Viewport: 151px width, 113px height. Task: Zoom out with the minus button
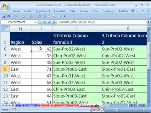point(117,110)
